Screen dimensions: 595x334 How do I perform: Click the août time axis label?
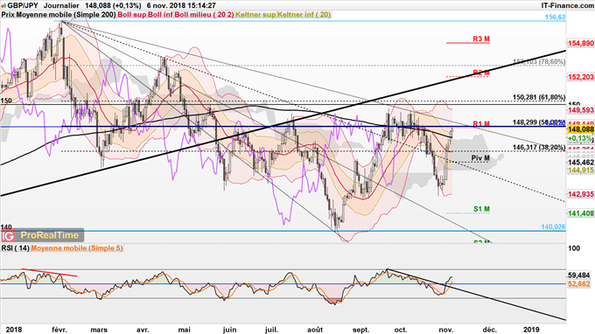pyautogui.click(x=315, y=330)
